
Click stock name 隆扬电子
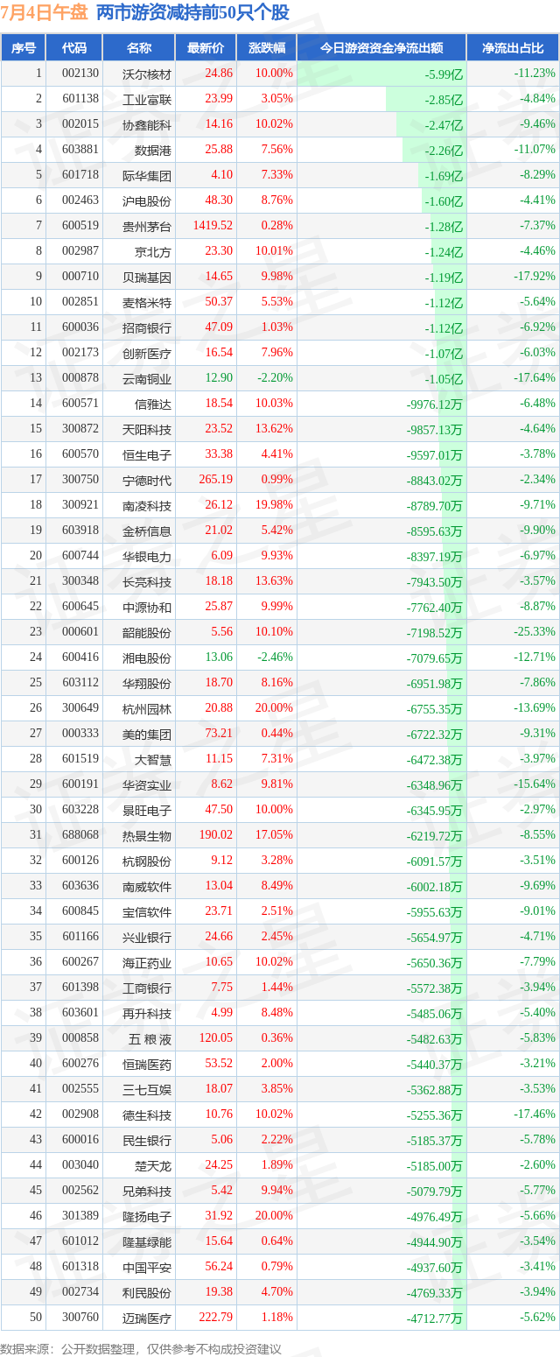click(147, 1216)
